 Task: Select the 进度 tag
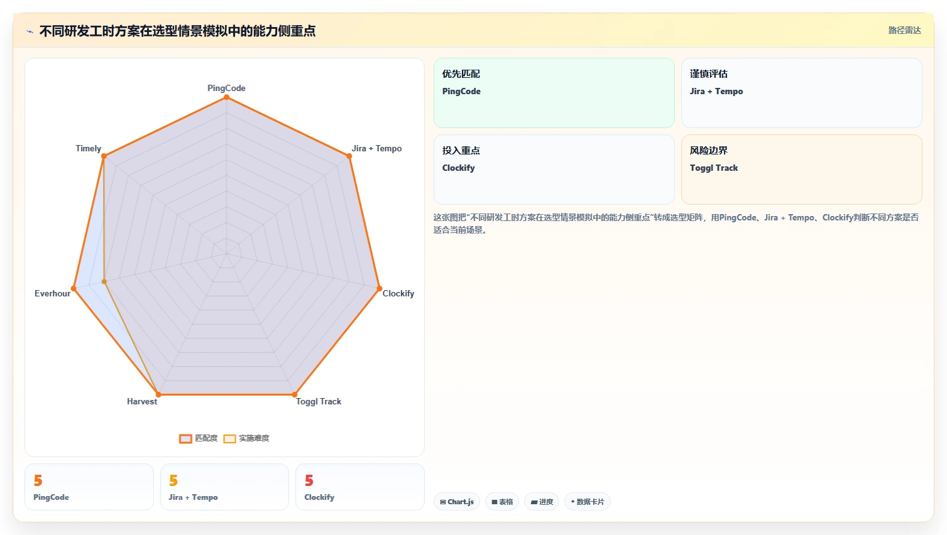tap(542, 502)
